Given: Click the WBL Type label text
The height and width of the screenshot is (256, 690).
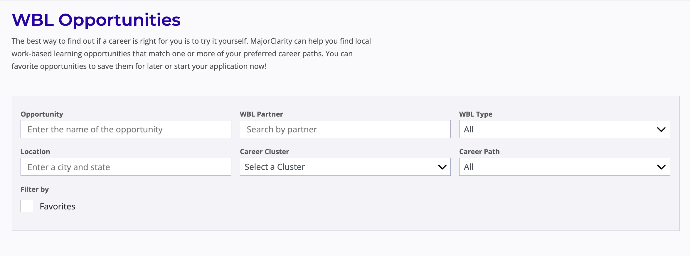Looking at the screenshot, I should 476,114.
